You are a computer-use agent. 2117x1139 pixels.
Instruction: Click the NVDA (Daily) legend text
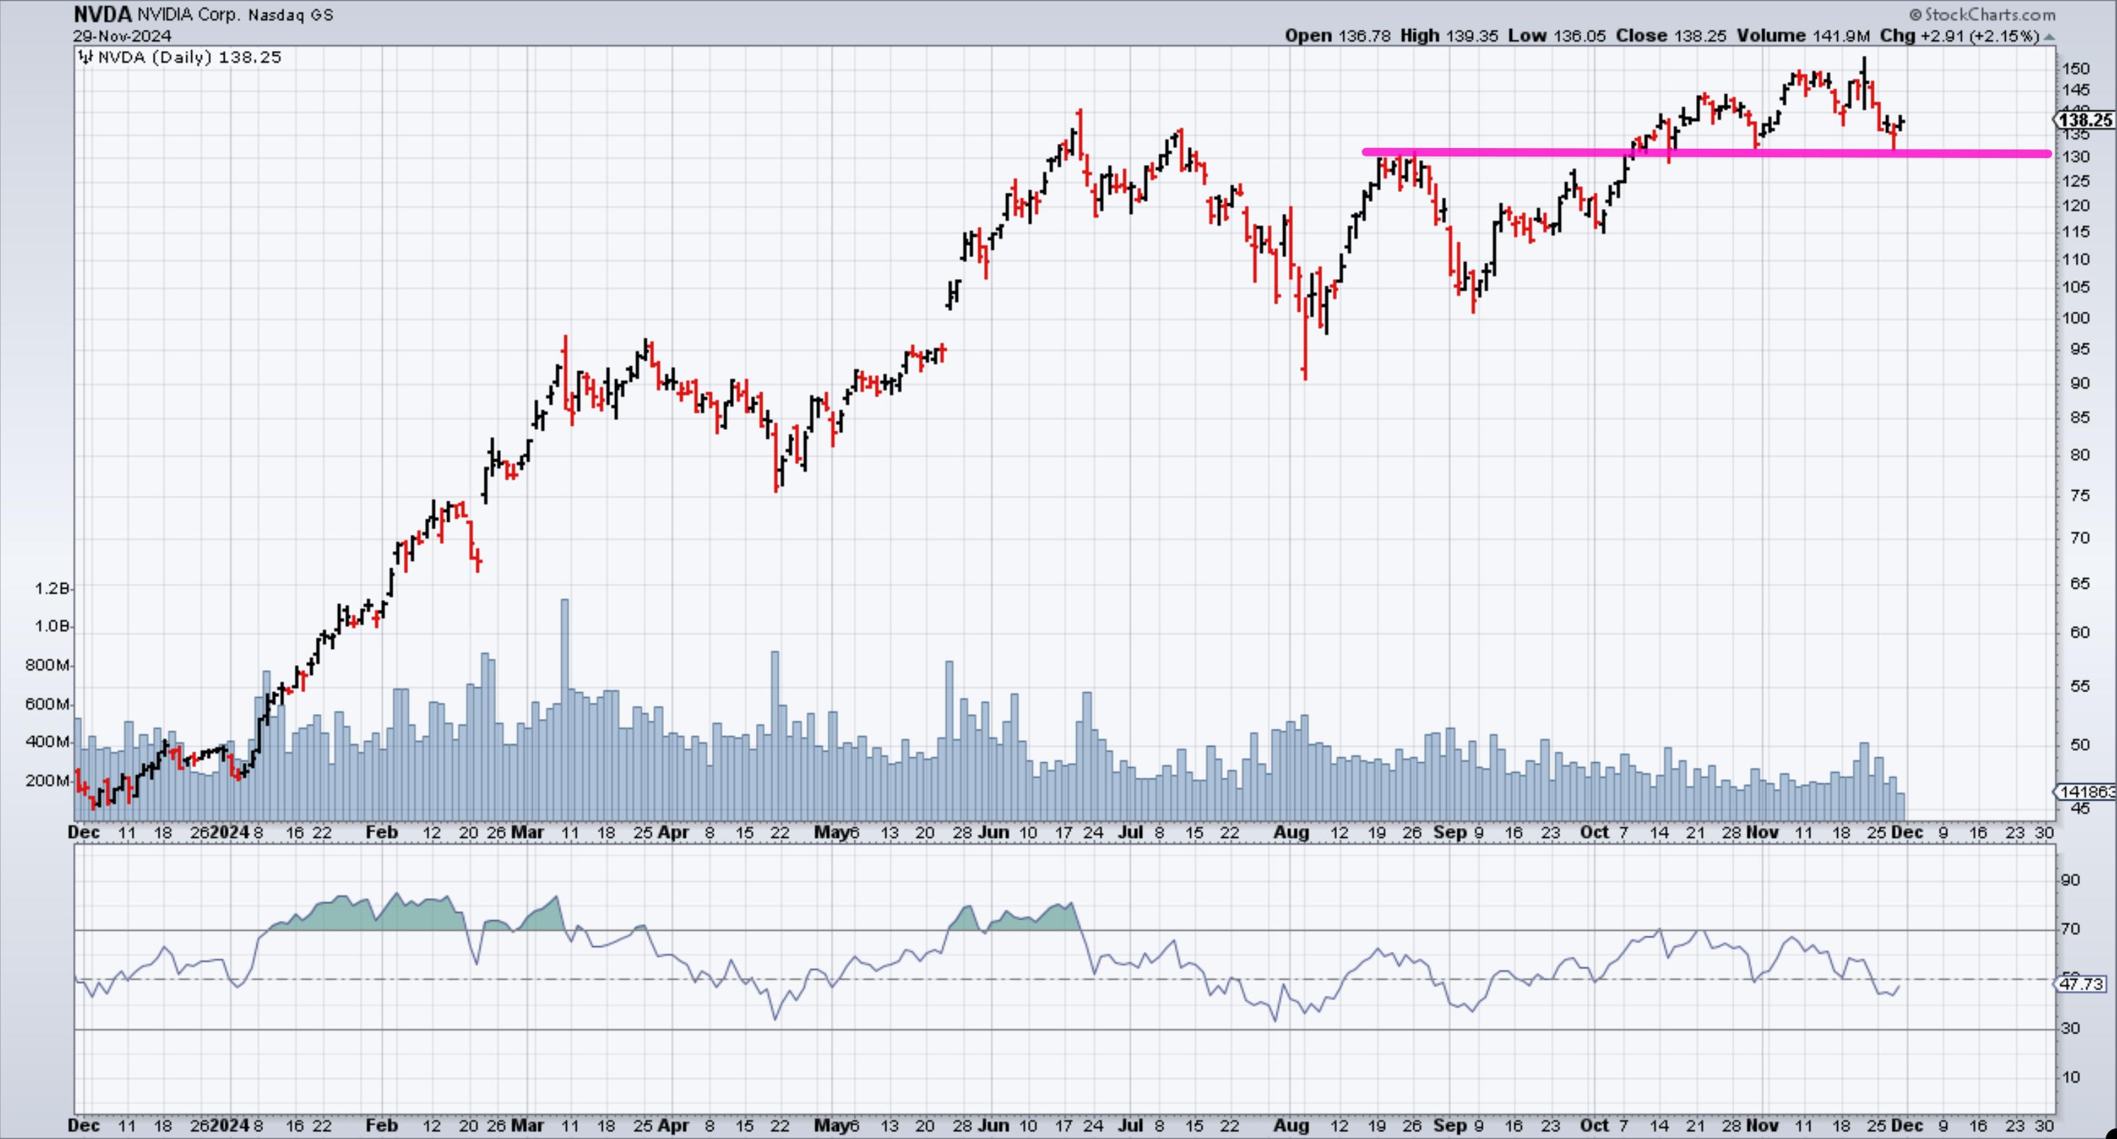pyautogui.click(x=154, y=57)
